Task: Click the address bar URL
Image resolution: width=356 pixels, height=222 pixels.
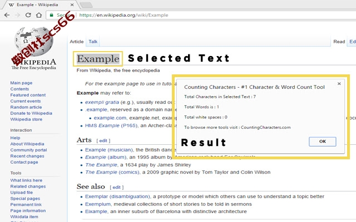Action: (123, 15)
